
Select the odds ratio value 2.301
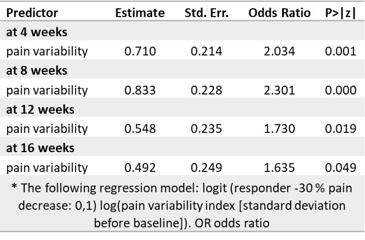tap(279, 90)
